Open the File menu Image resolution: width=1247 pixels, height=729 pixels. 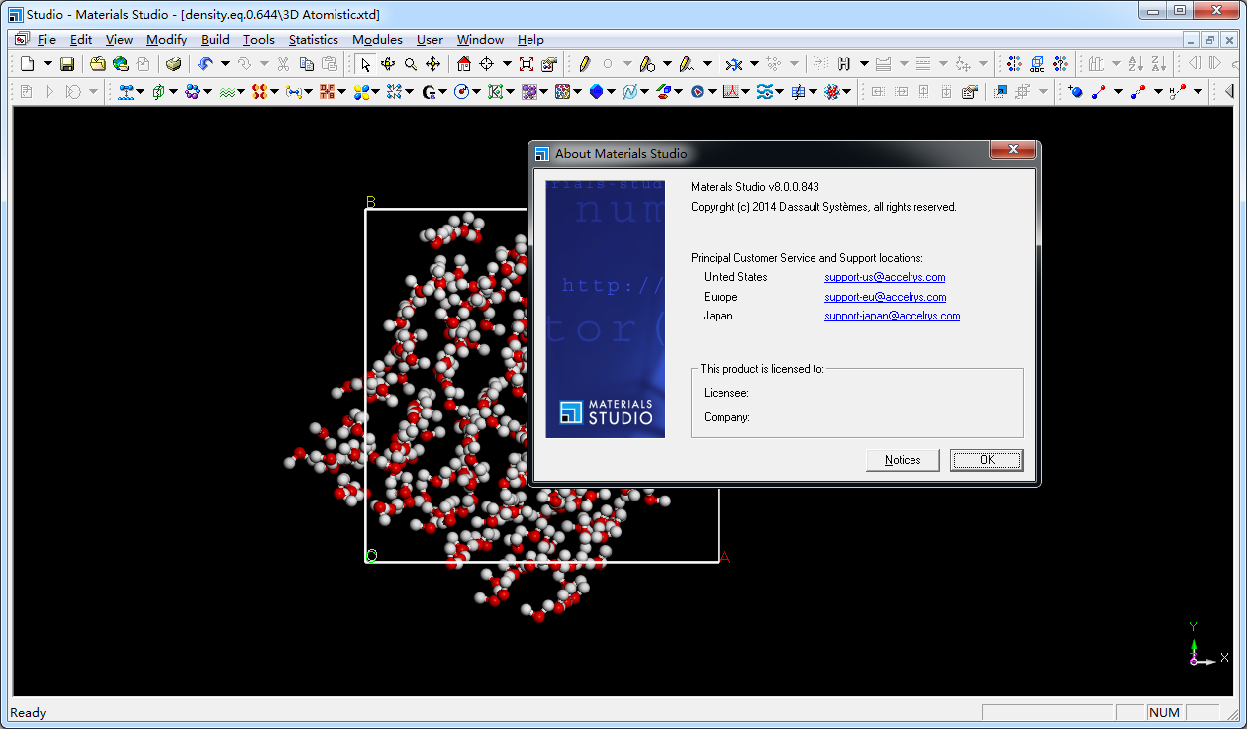pyautogui.click(x=47, y=40)
